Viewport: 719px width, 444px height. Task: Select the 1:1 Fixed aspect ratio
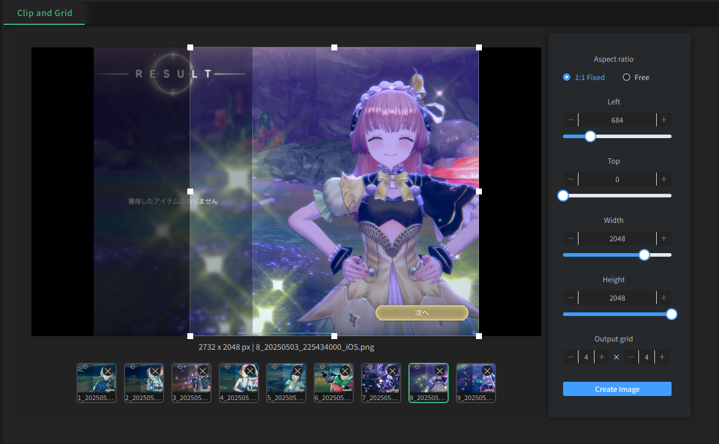[x=584, y=78]
